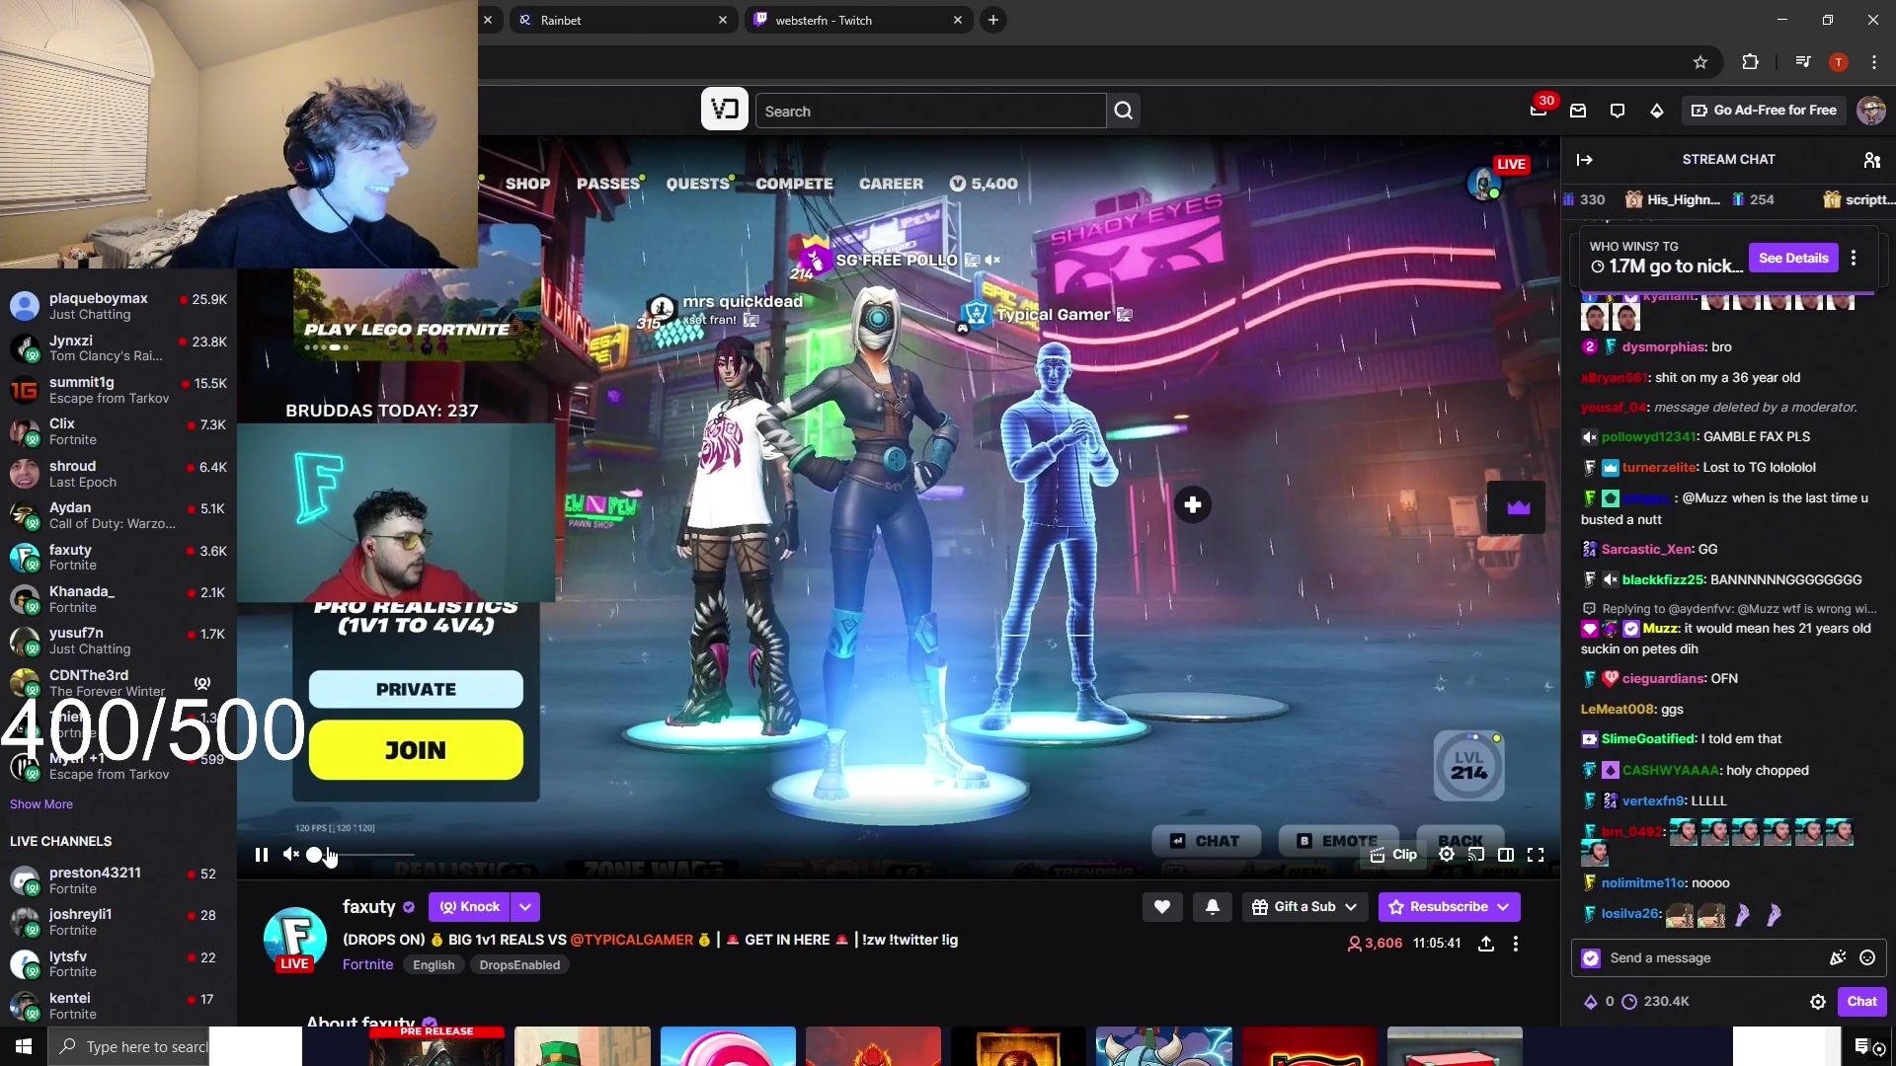The height and width of the screenshot is (1066, 1896).
Task: Enter fullscreen on the video player
Action: pos(1536,855)
